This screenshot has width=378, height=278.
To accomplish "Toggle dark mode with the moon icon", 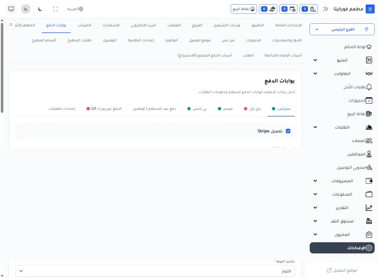I will coord(40,9).
